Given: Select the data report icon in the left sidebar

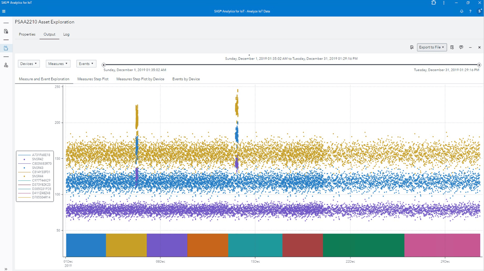Looking at the screenshot, I should [6, 31].
